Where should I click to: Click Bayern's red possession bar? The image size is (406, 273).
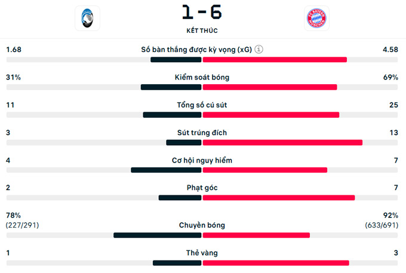tap(270, 87)
